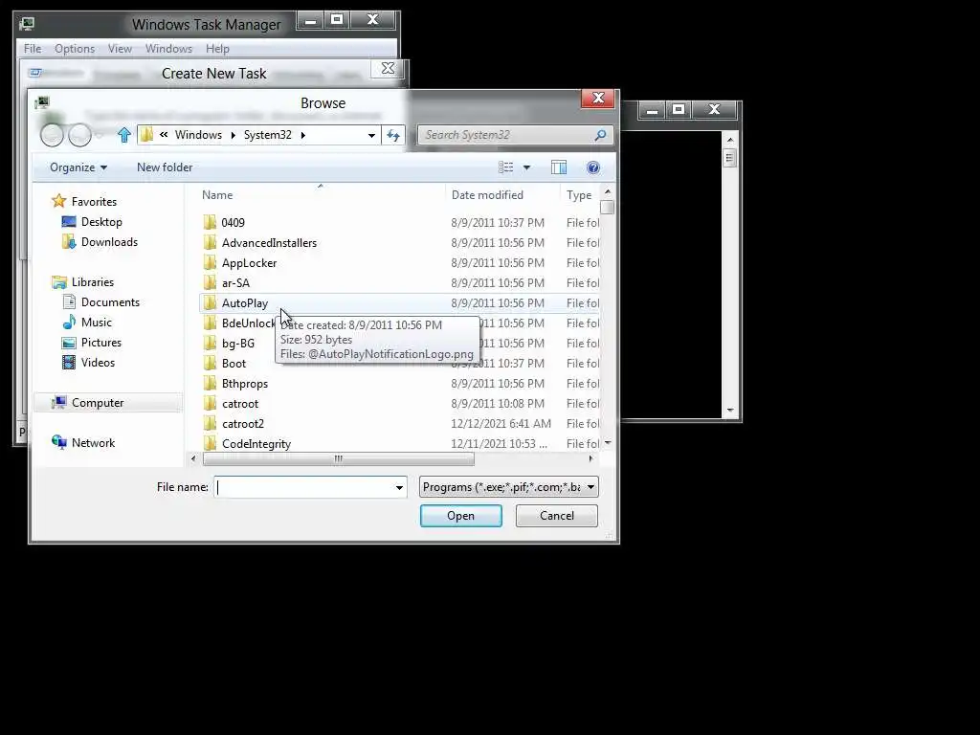Click the Videos film icon

[x=69, y=363]
